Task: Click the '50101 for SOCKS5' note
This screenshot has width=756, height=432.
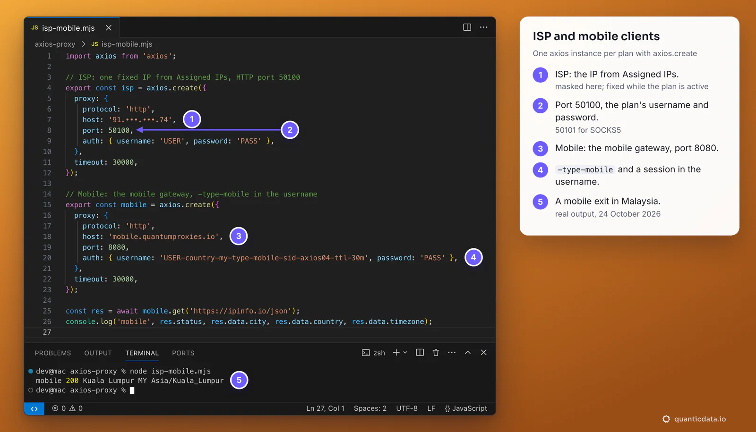Action: click(x=588, y=130)
